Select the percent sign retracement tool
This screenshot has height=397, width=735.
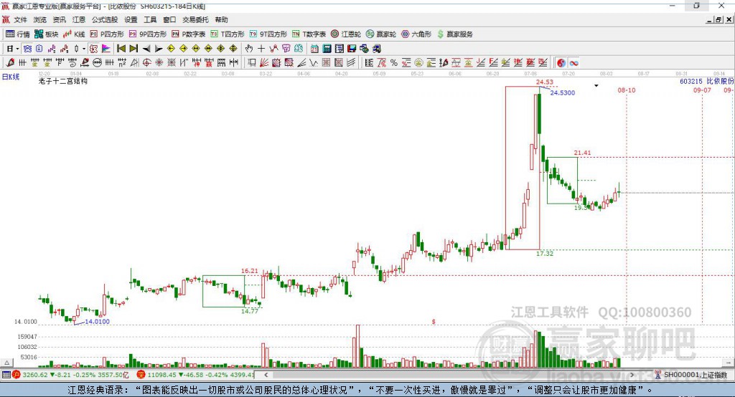coord(394,63)
